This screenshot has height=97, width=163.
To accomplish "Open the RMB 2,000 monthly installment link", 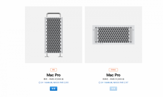I will (53, 82).
